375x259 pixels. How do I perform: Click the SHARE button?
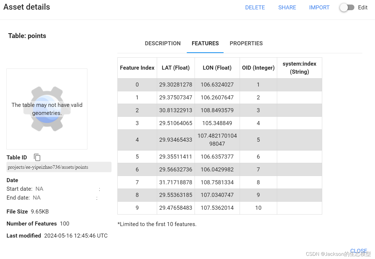(x=287, y=7)
